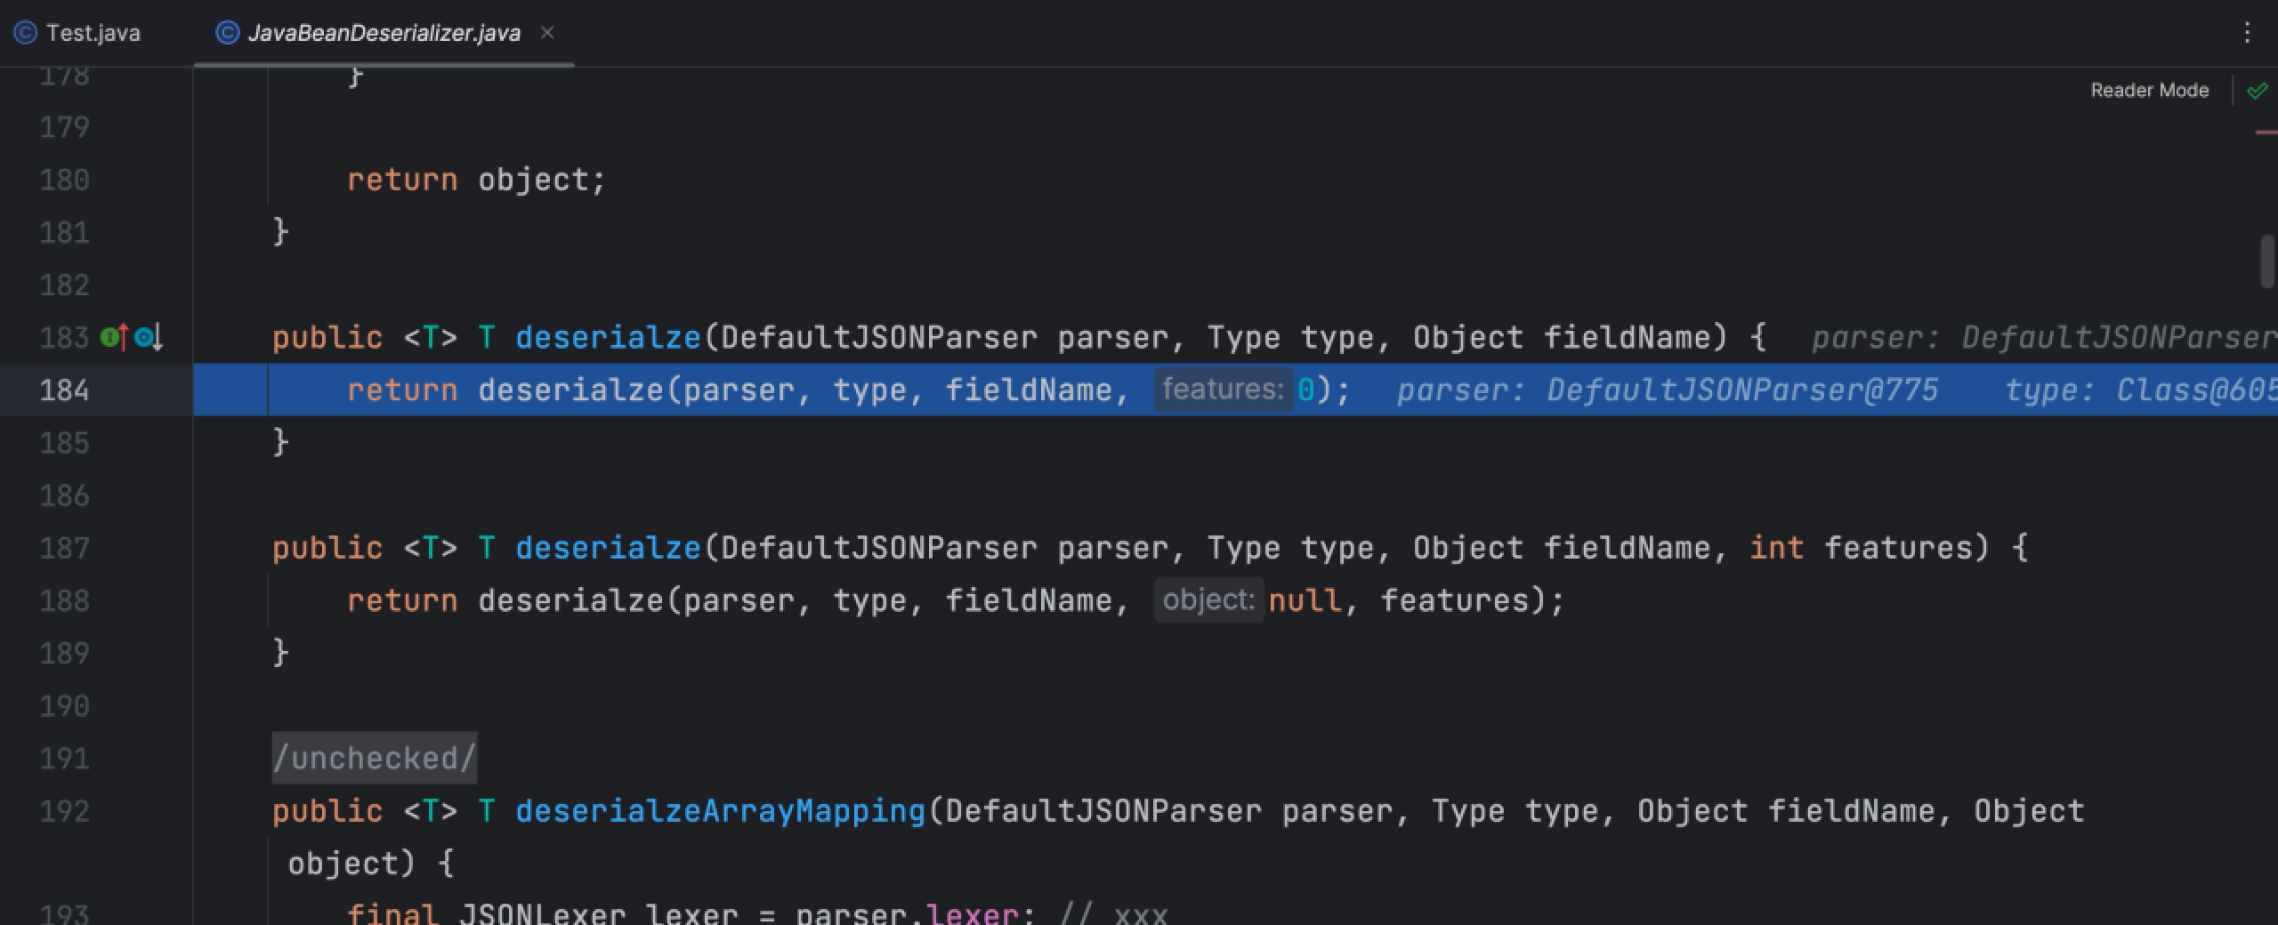Click the blue overridden-method gutter icon on line 183

tap(149, 337)
